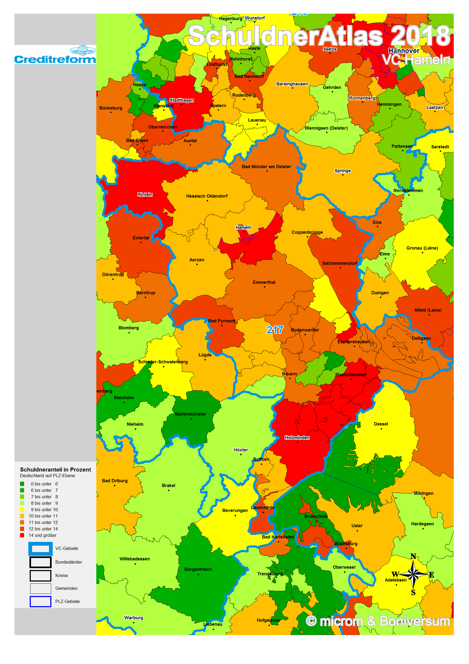469x664 pixels.
Task: Click the Wennigsen (Deister) label
Action: click(x=326, y=128)
